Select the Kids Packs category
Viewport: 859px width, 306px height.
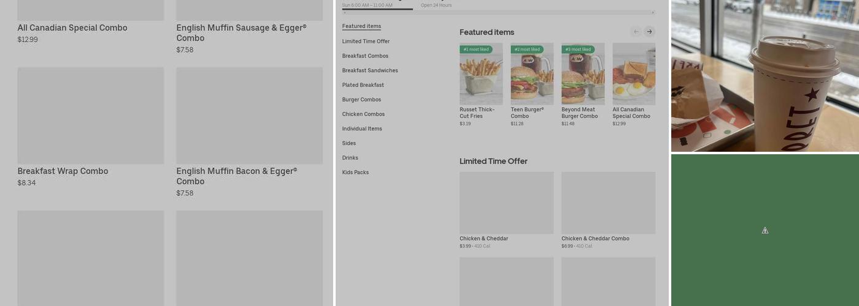click(355, 173)
